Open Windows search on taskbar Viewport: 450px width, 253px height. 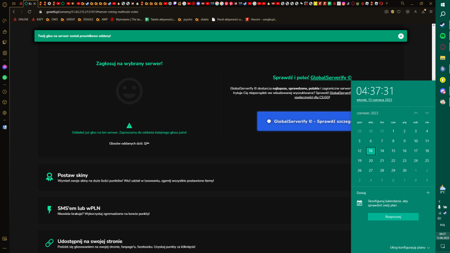pyautogui.click(x=442, y=14)
